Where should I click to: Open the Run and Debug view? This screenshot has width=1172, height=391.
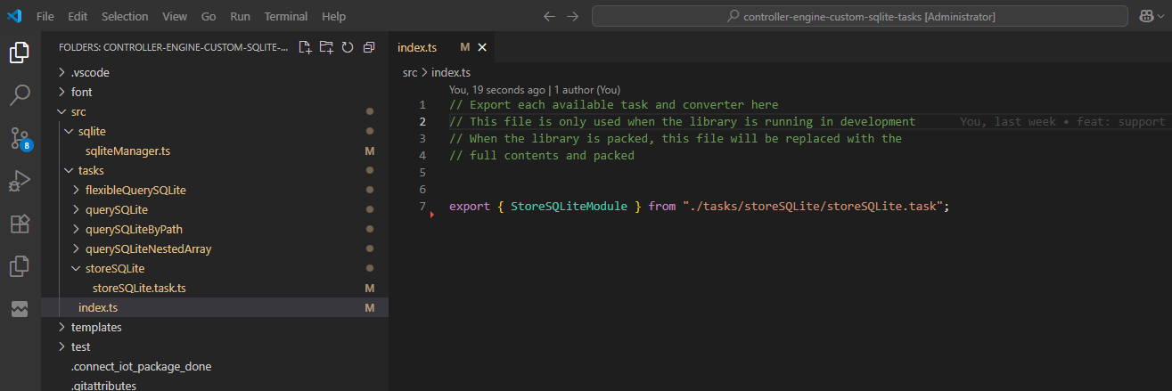click(x=20, y=181)
